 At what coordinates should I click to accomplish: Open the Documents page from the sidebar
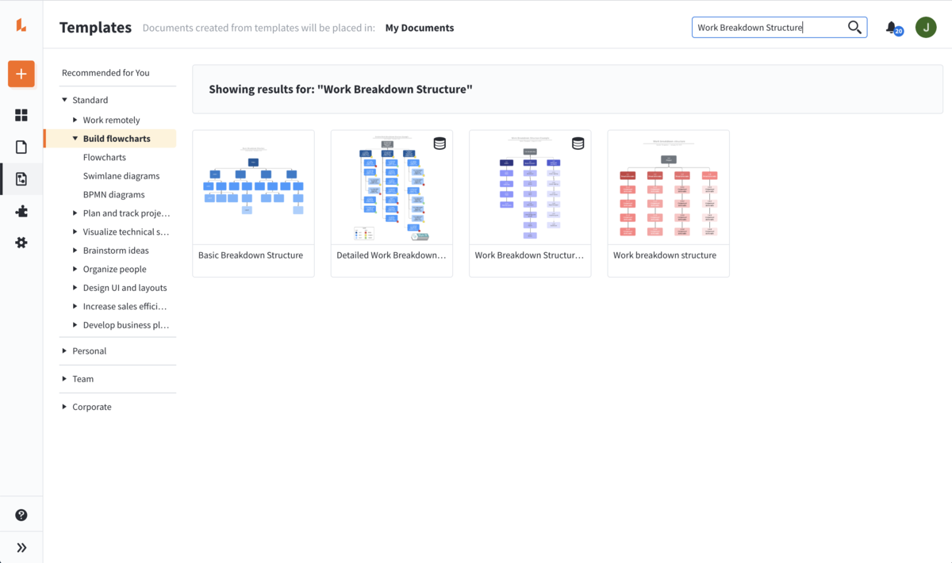pyautogui.click(x=21, y=147)
